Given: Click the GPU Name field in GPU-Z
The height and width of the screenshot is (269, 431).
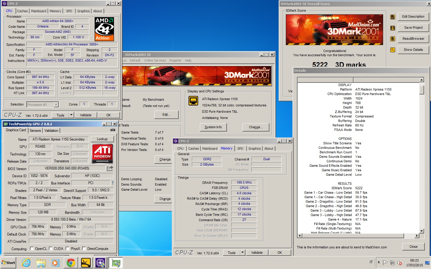Looking at the screenshot, I should [x=58, y=139].
